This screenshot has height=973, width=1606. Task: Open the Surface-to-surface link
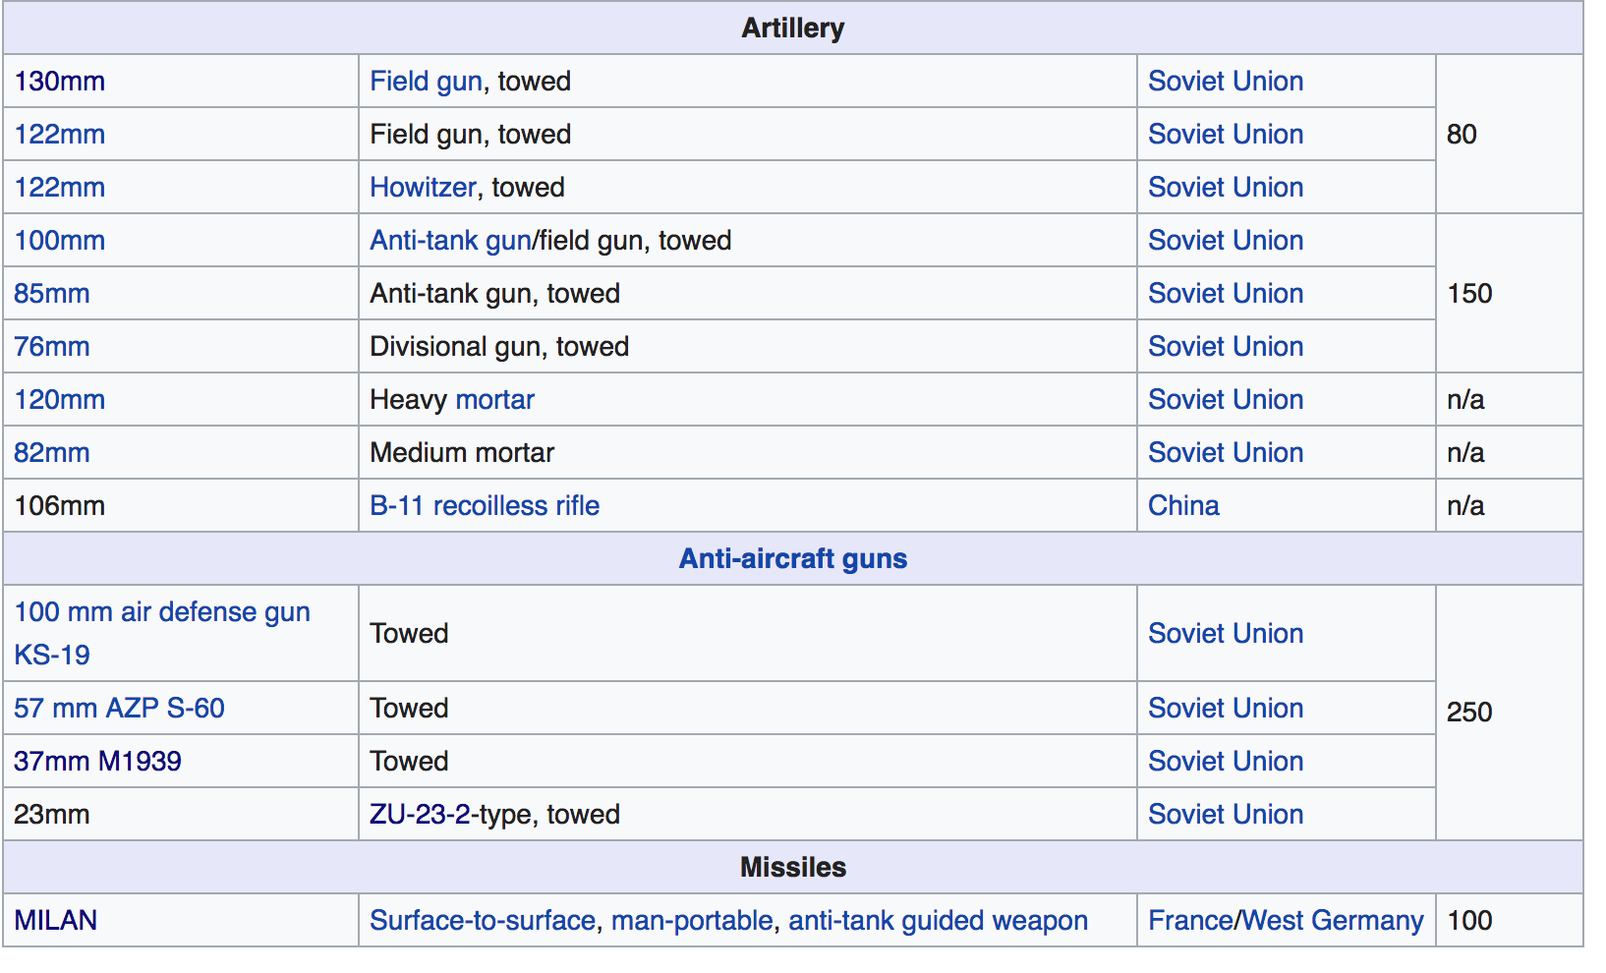pyautogui.click(x=482, y=920)
